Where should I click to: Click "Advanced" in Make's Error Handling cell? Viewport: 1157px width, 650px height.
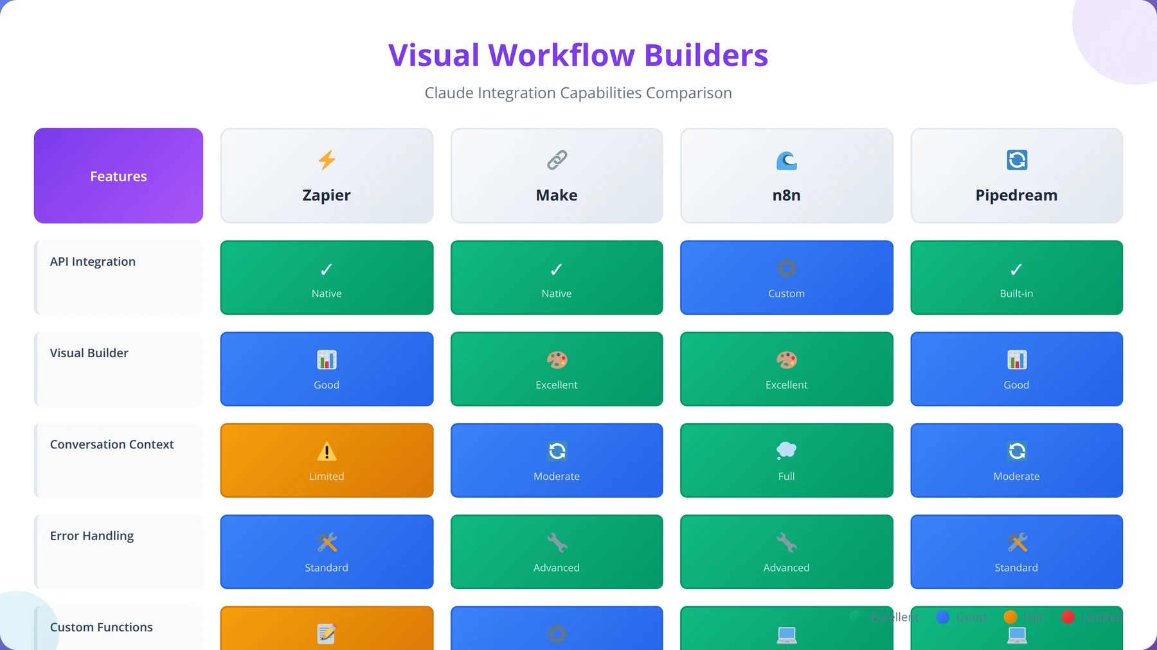[557, 568]
